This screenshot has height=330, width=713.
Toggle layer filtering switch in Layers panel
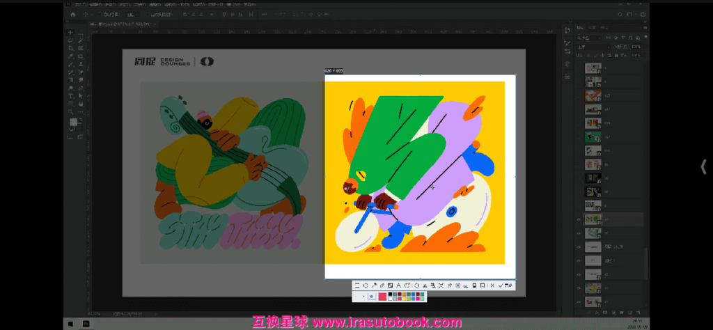pos(645,38)
